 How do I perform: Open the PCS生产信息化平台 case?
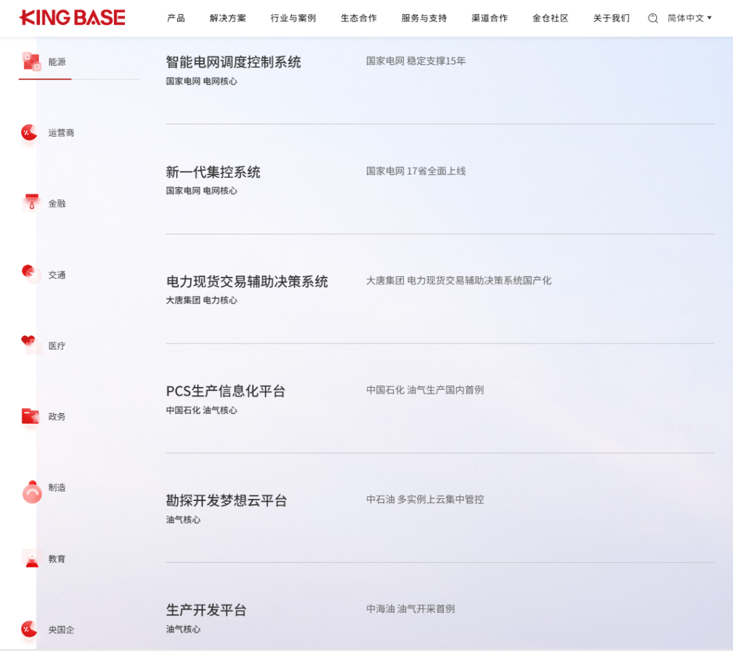click(226, 391)
